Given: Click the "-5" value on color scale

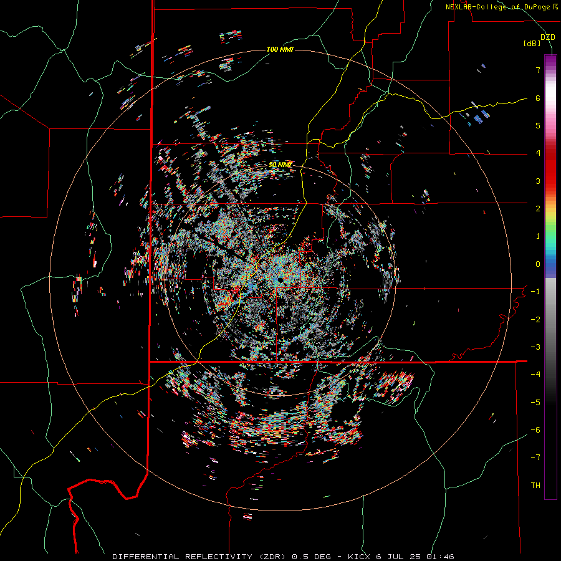Looking at the screenshot, I should [535, 402].
